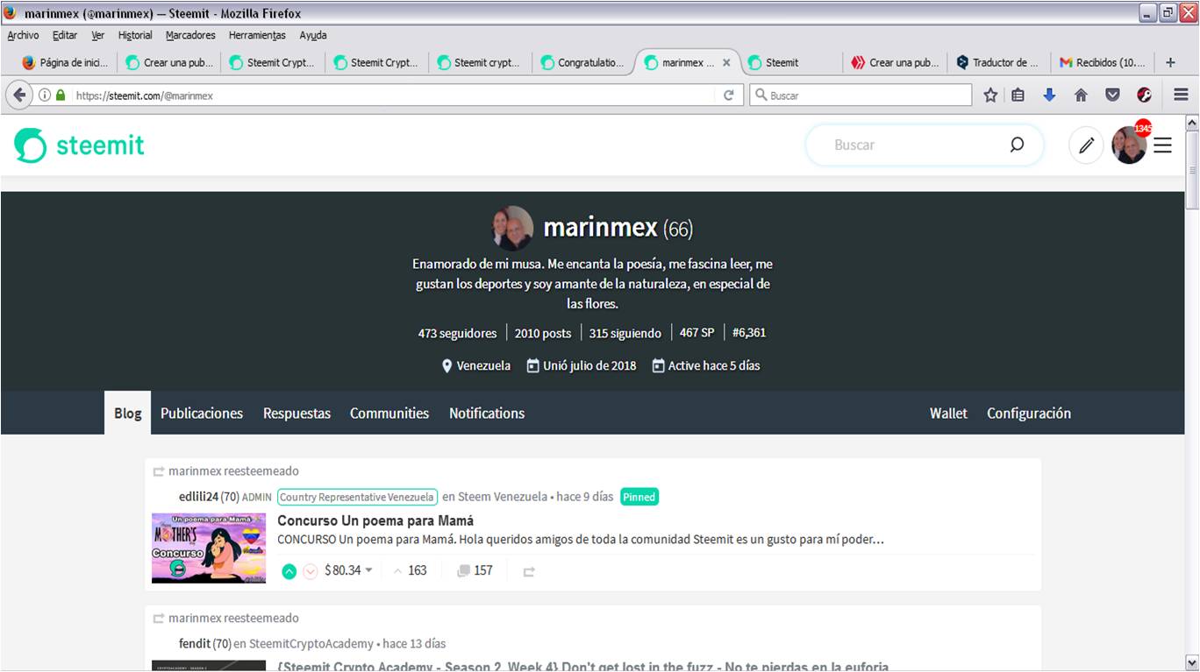Click the Steemit Buscar search input
Viewport: 1200px width, 672px height.
pos(912,145)
